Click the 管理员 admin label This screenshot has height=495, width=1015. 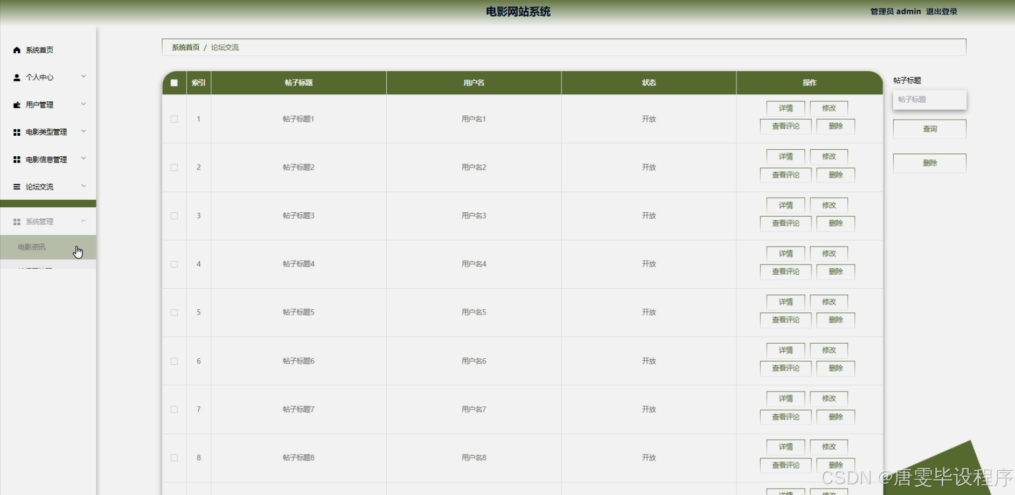point(895,11)
